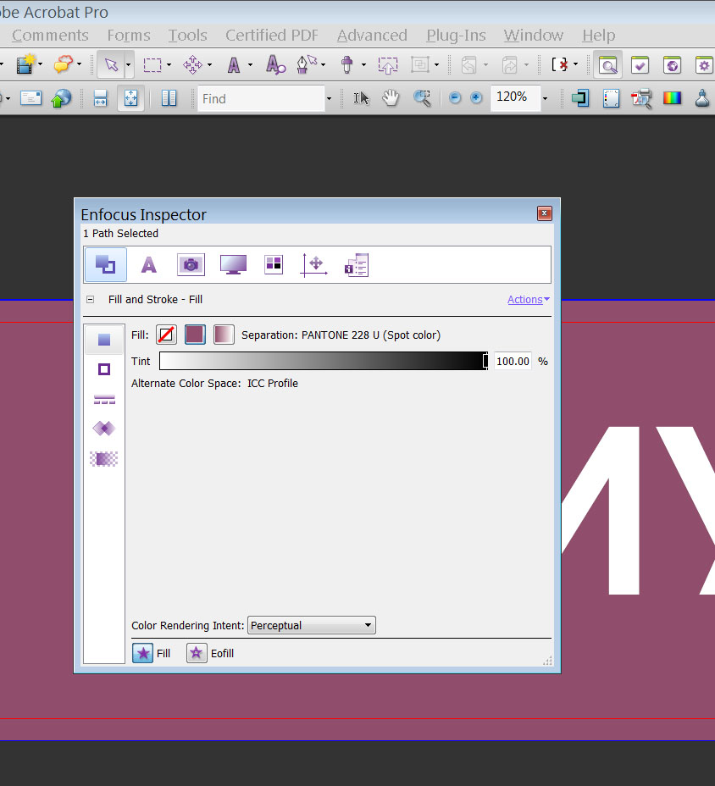Select the Edit Text Line A tool
The height and width of the screenshot is (786, 715).
(234, 64)
